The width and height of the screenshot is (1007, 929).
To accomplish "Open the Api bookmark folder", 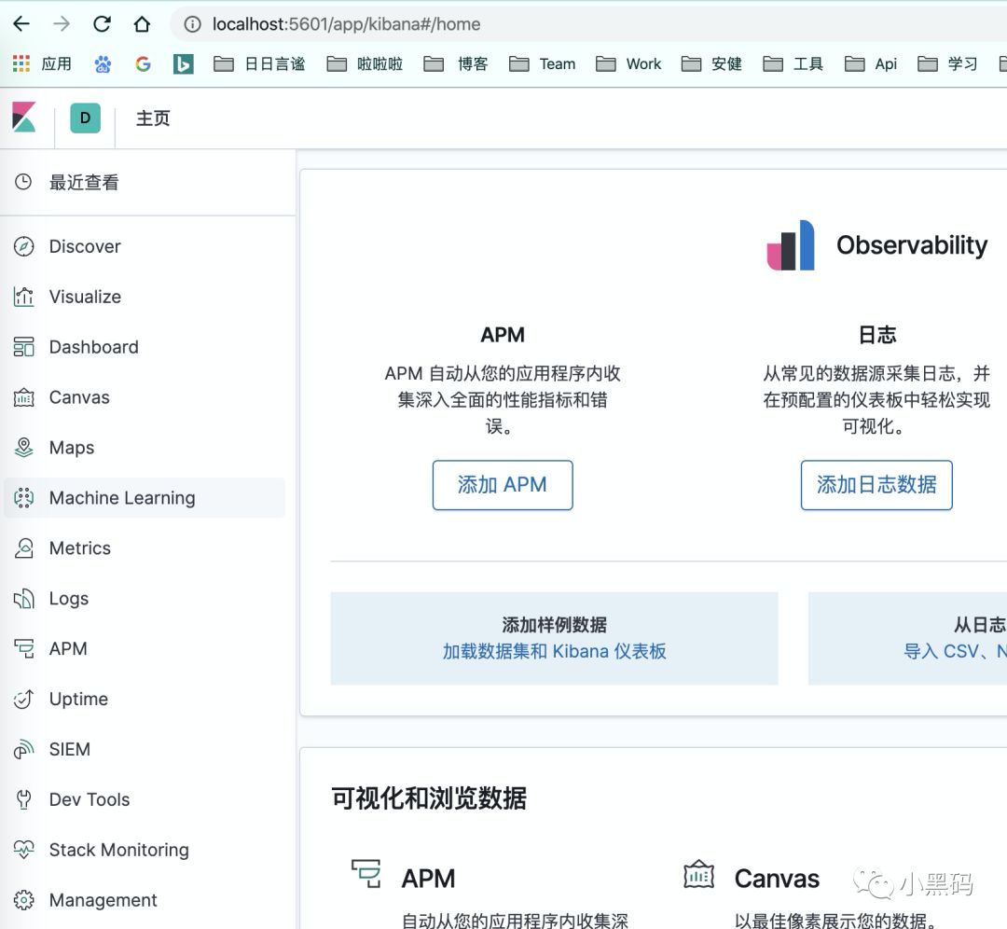I will coord(870,63).
